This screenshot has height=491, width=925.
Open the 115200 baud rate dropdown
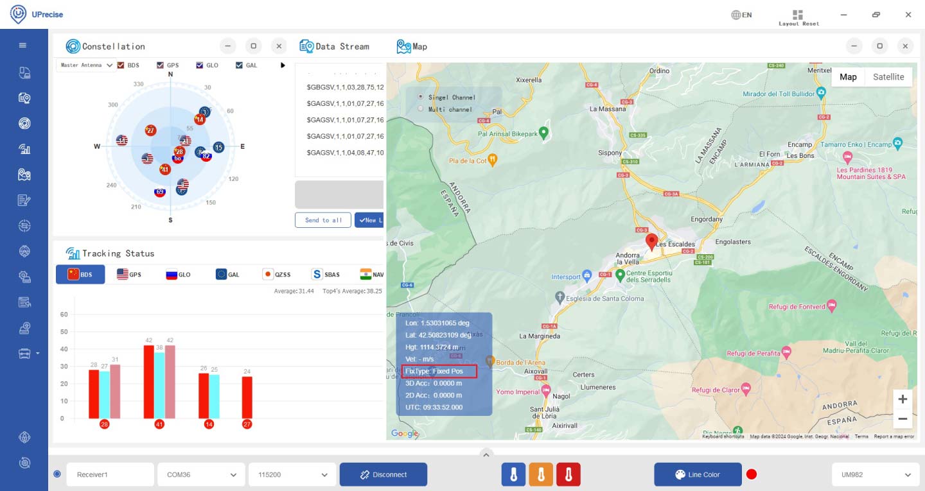coord(292,475)
